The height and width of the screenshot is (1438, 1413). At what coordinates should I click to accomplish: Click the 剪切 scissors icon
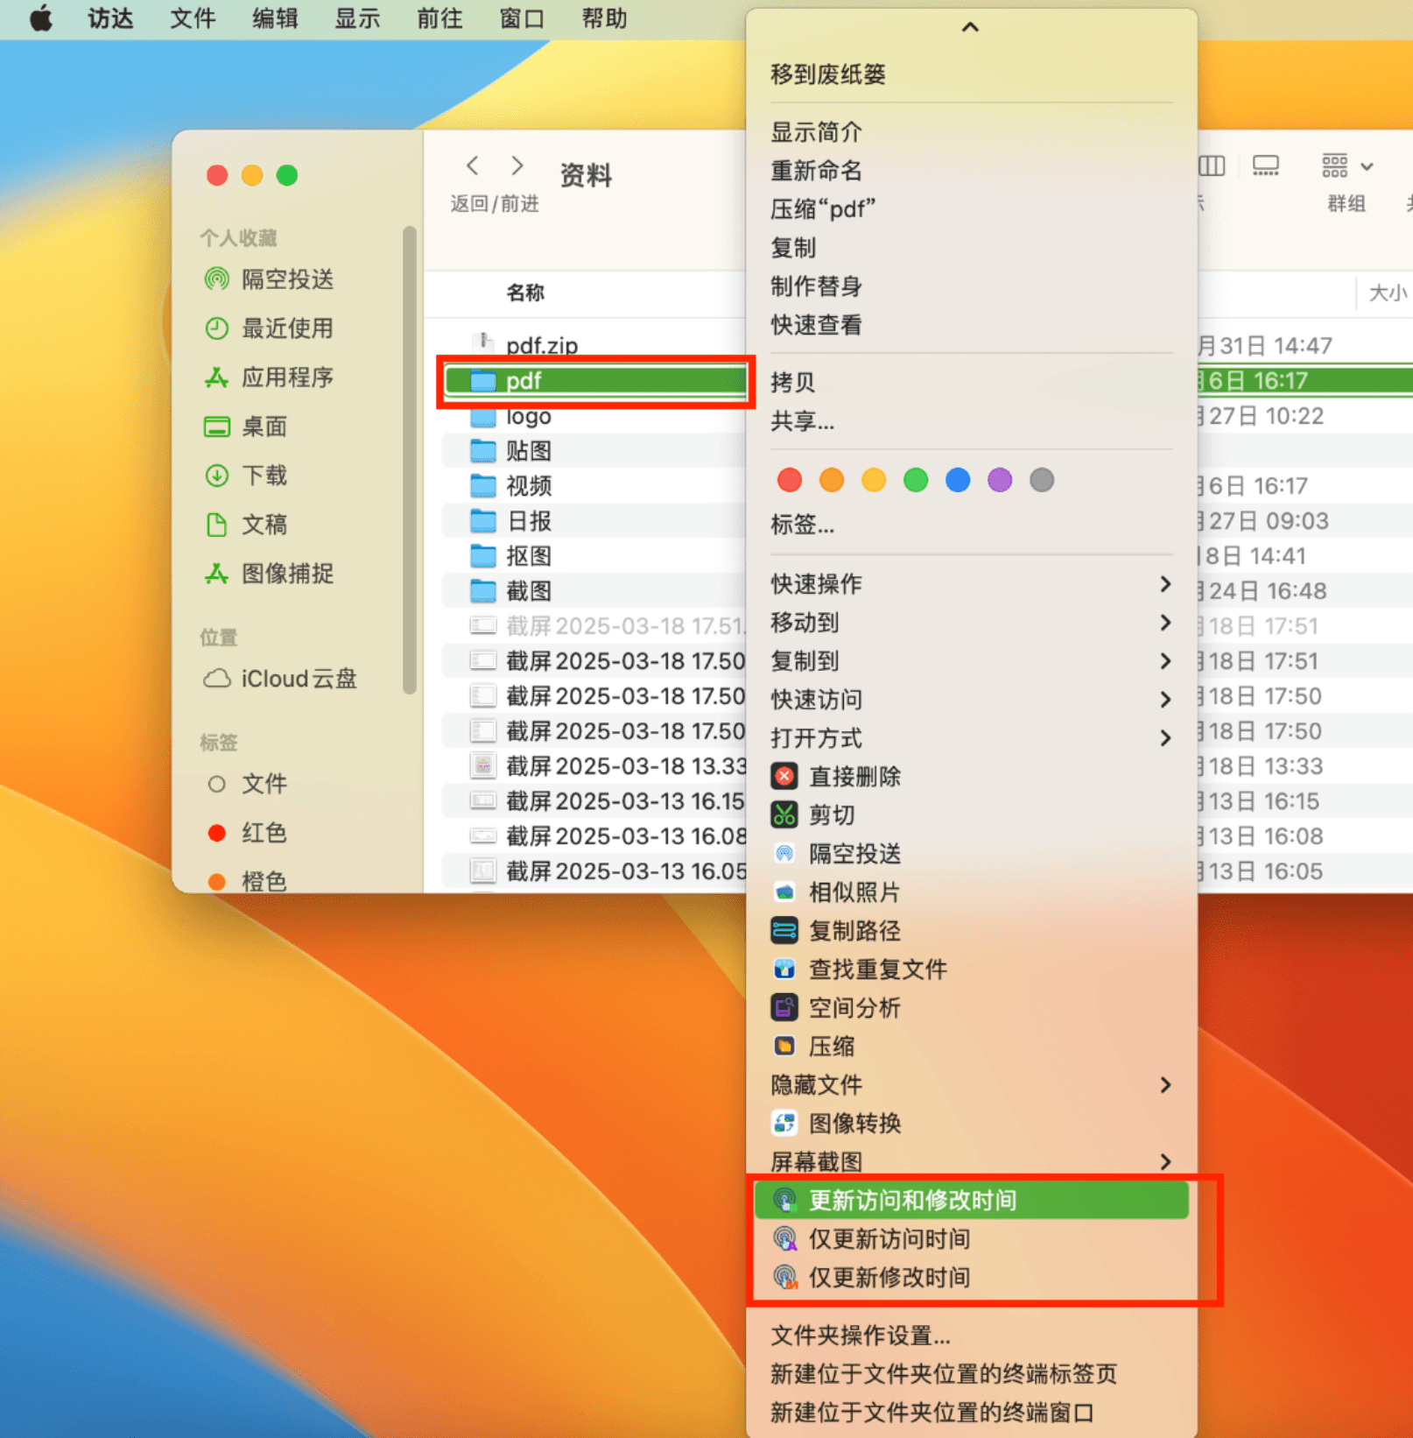click(784, 815)
